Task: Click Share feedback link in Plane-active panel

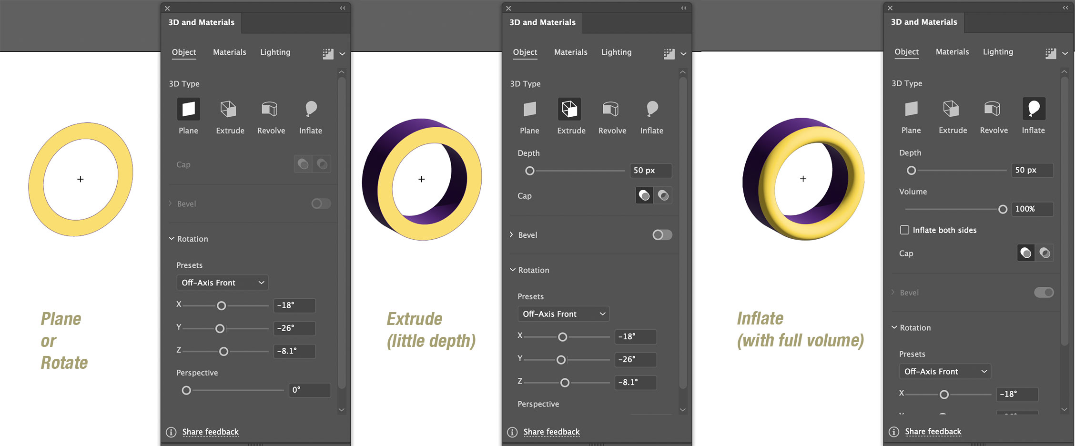Action: point(210,432)
